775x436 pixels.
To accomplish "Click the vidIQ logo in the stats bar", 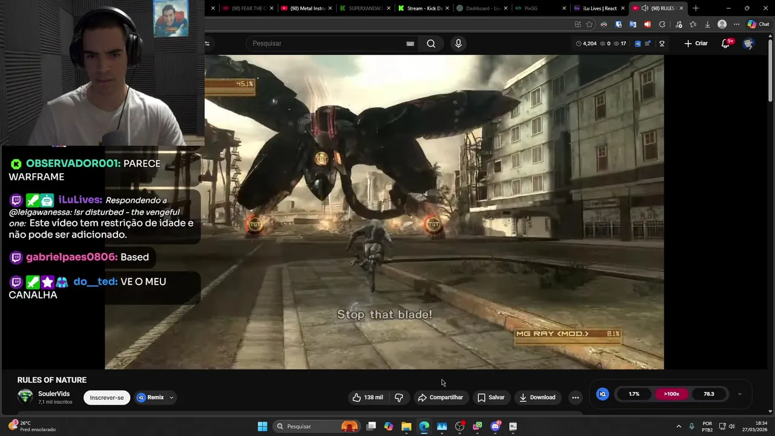I will pos(602,394).
